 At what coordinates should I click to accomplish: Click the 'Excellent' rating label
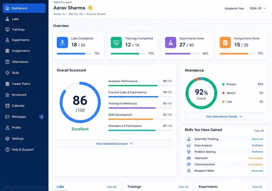[x=80, y=129]
